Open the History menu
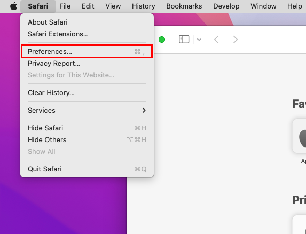The height and width of the screenshot is (234, 306). click(x=144, y=6)
